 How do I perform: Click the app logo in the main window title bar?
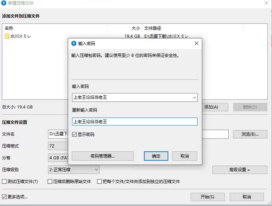click(4, 3)
